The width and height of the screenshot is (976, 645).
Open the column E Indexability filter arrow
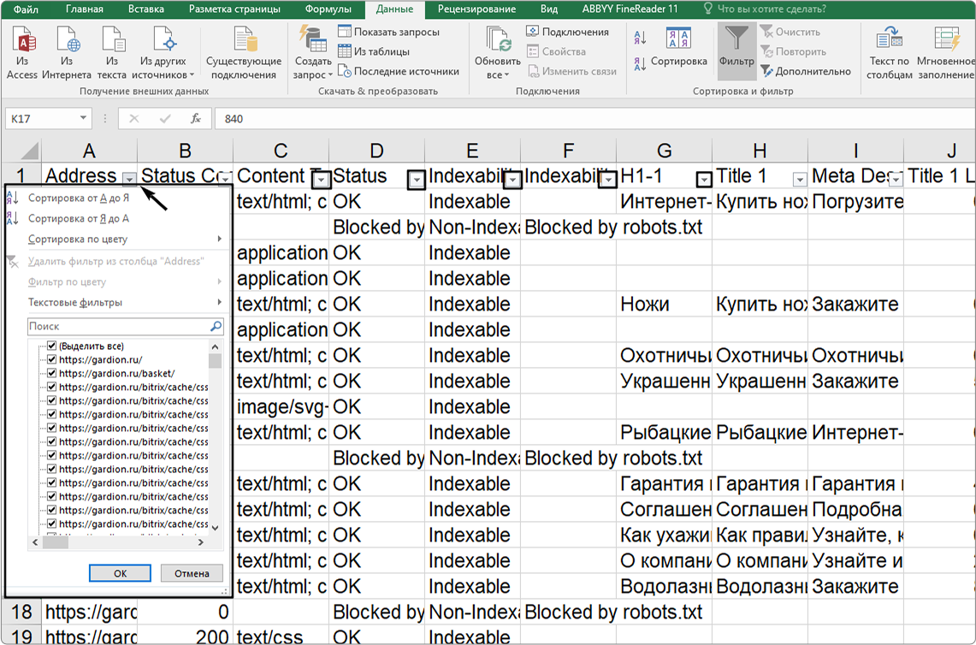pos(513,180)
